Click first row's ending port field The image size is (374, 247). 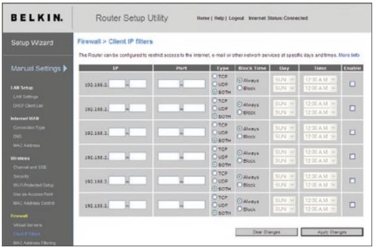pyautogui.click(x=194, y=84)
